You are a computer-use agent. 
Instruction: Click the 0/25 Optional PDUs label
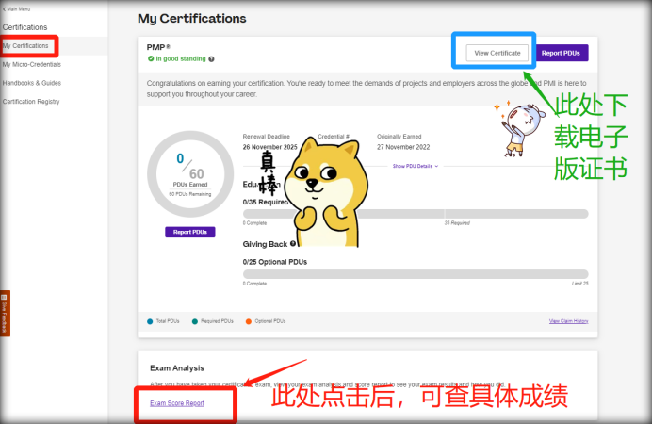[x=275, y=262]
